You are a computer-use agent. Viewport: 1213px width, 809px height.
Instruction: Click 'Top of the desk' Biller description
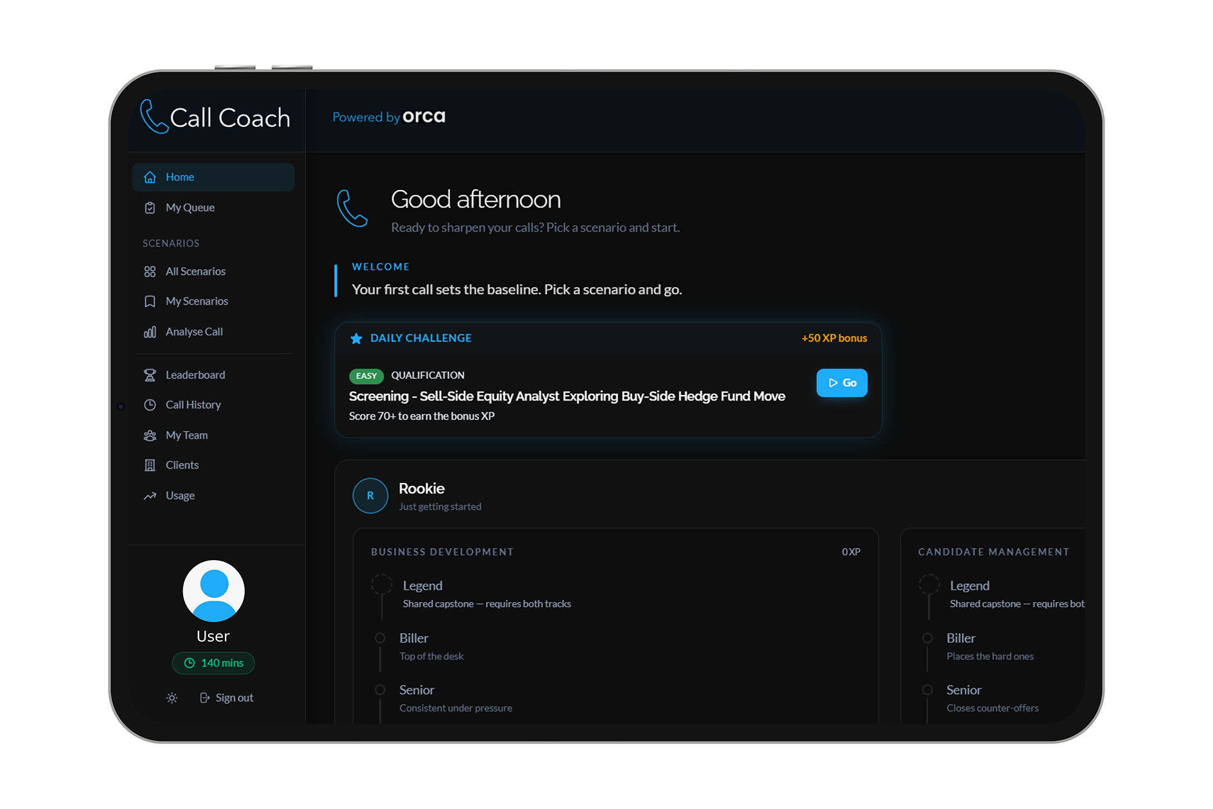pos(431,657)
